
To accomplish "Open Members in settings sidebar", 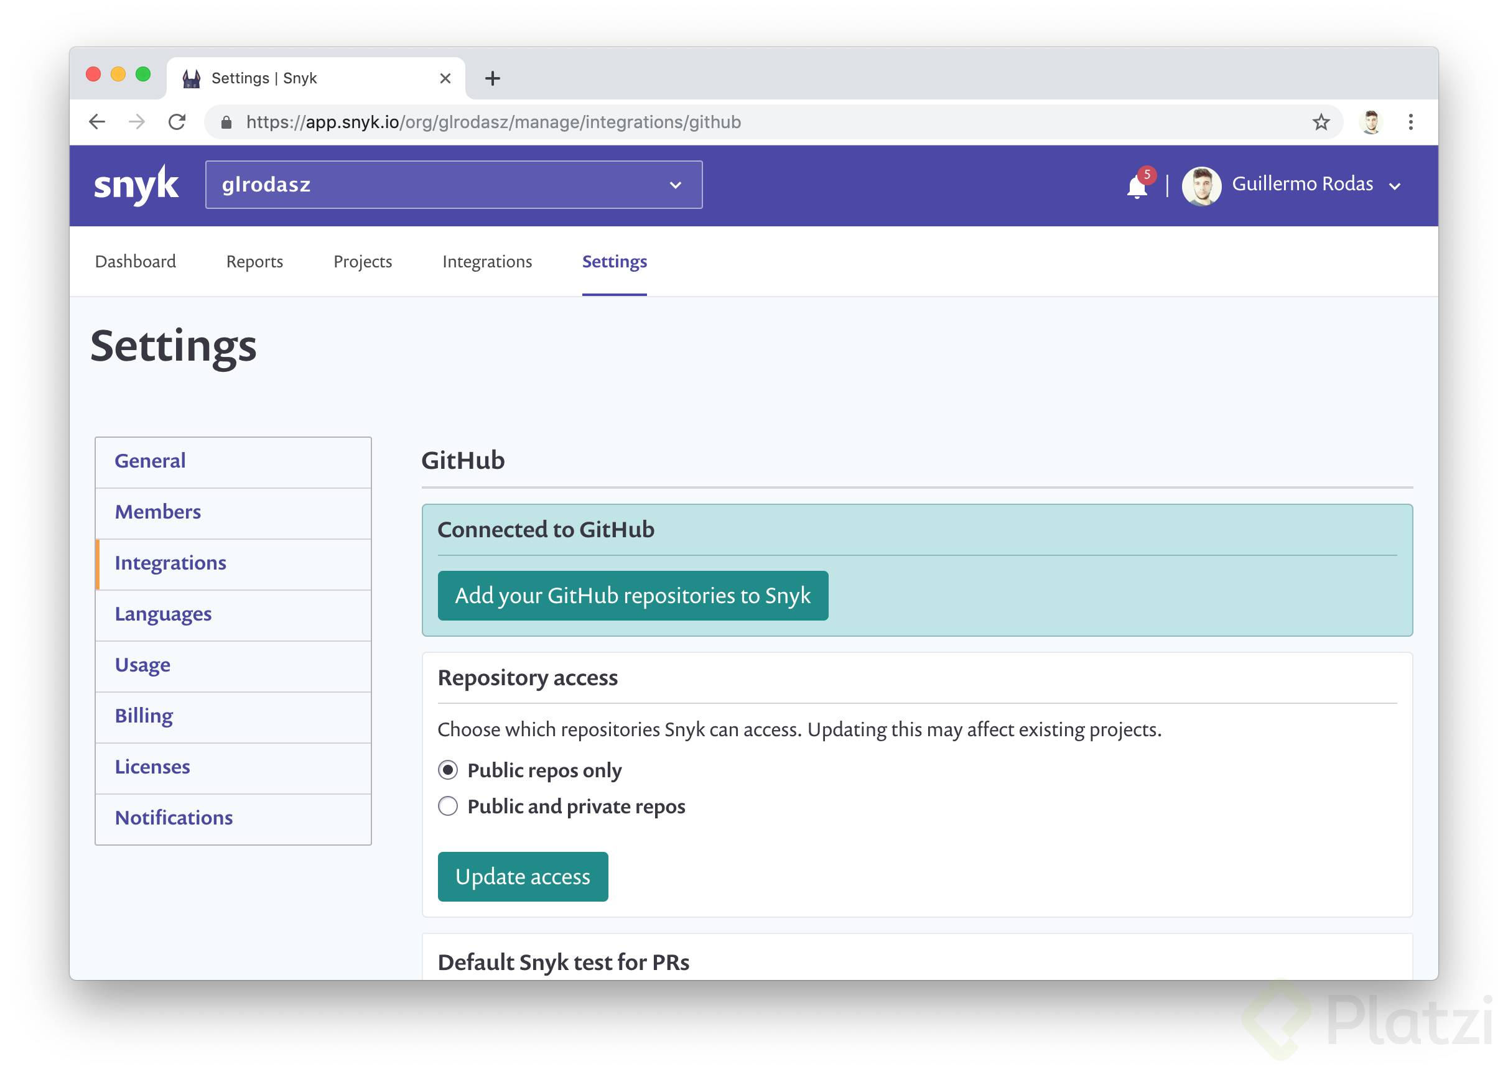I will click(233, 513).
